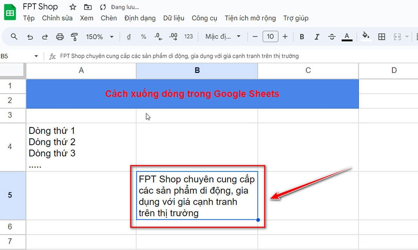The image size is (418, 250).
Task: Decrease decimal places
Action: 158,37
